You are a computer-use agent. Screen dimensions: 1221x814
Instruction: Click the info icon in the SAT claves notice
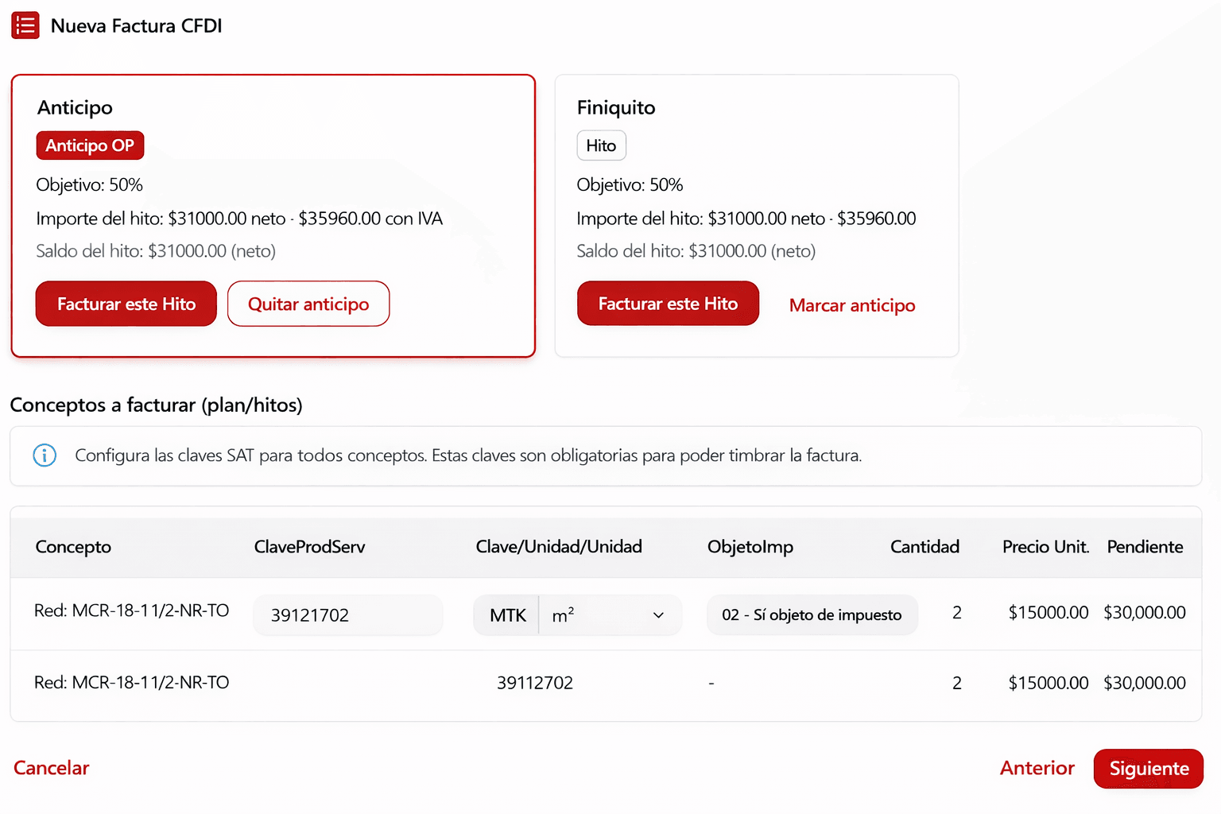45,455
